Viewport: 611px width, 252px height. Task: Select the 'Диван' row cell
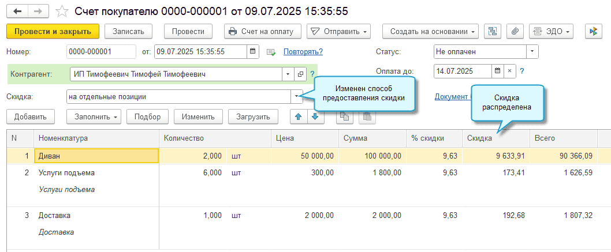click(x=97, y=156)
